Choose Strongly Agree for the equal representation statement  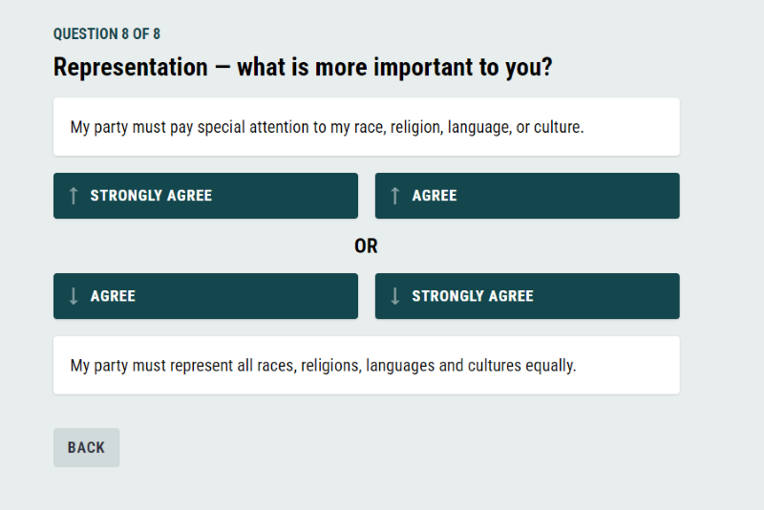point(527,296)
